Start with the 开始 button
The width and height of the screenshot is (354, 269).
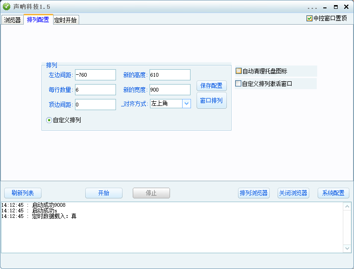[104, 193]
